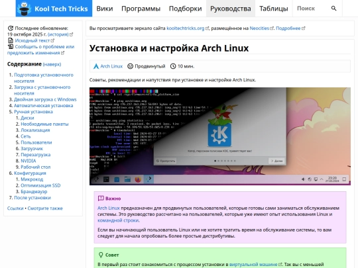Screen dimensions: 358x268
Task: Jump to Рабочий стол subsection
Action: [36, 167]
